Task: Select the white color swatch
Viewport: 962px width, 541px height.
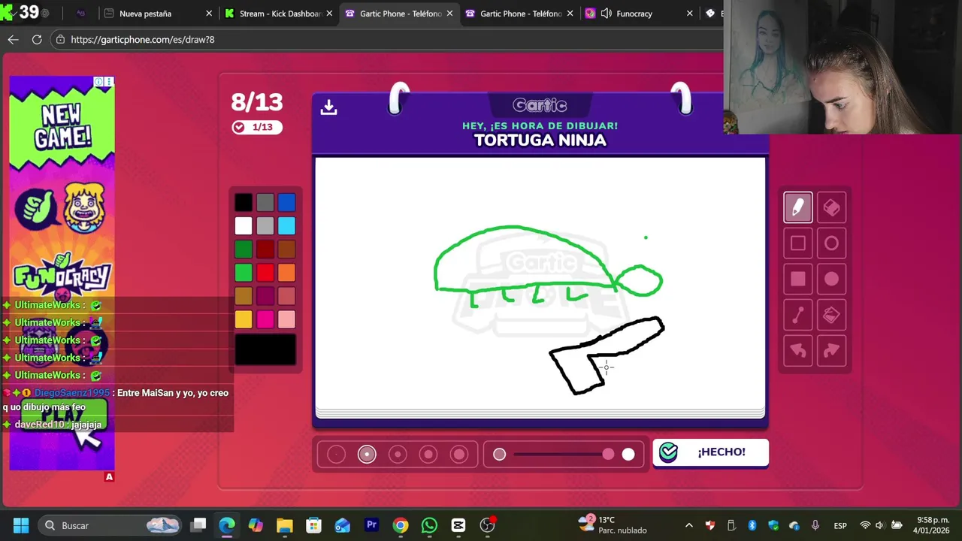Action: point(244,225)
